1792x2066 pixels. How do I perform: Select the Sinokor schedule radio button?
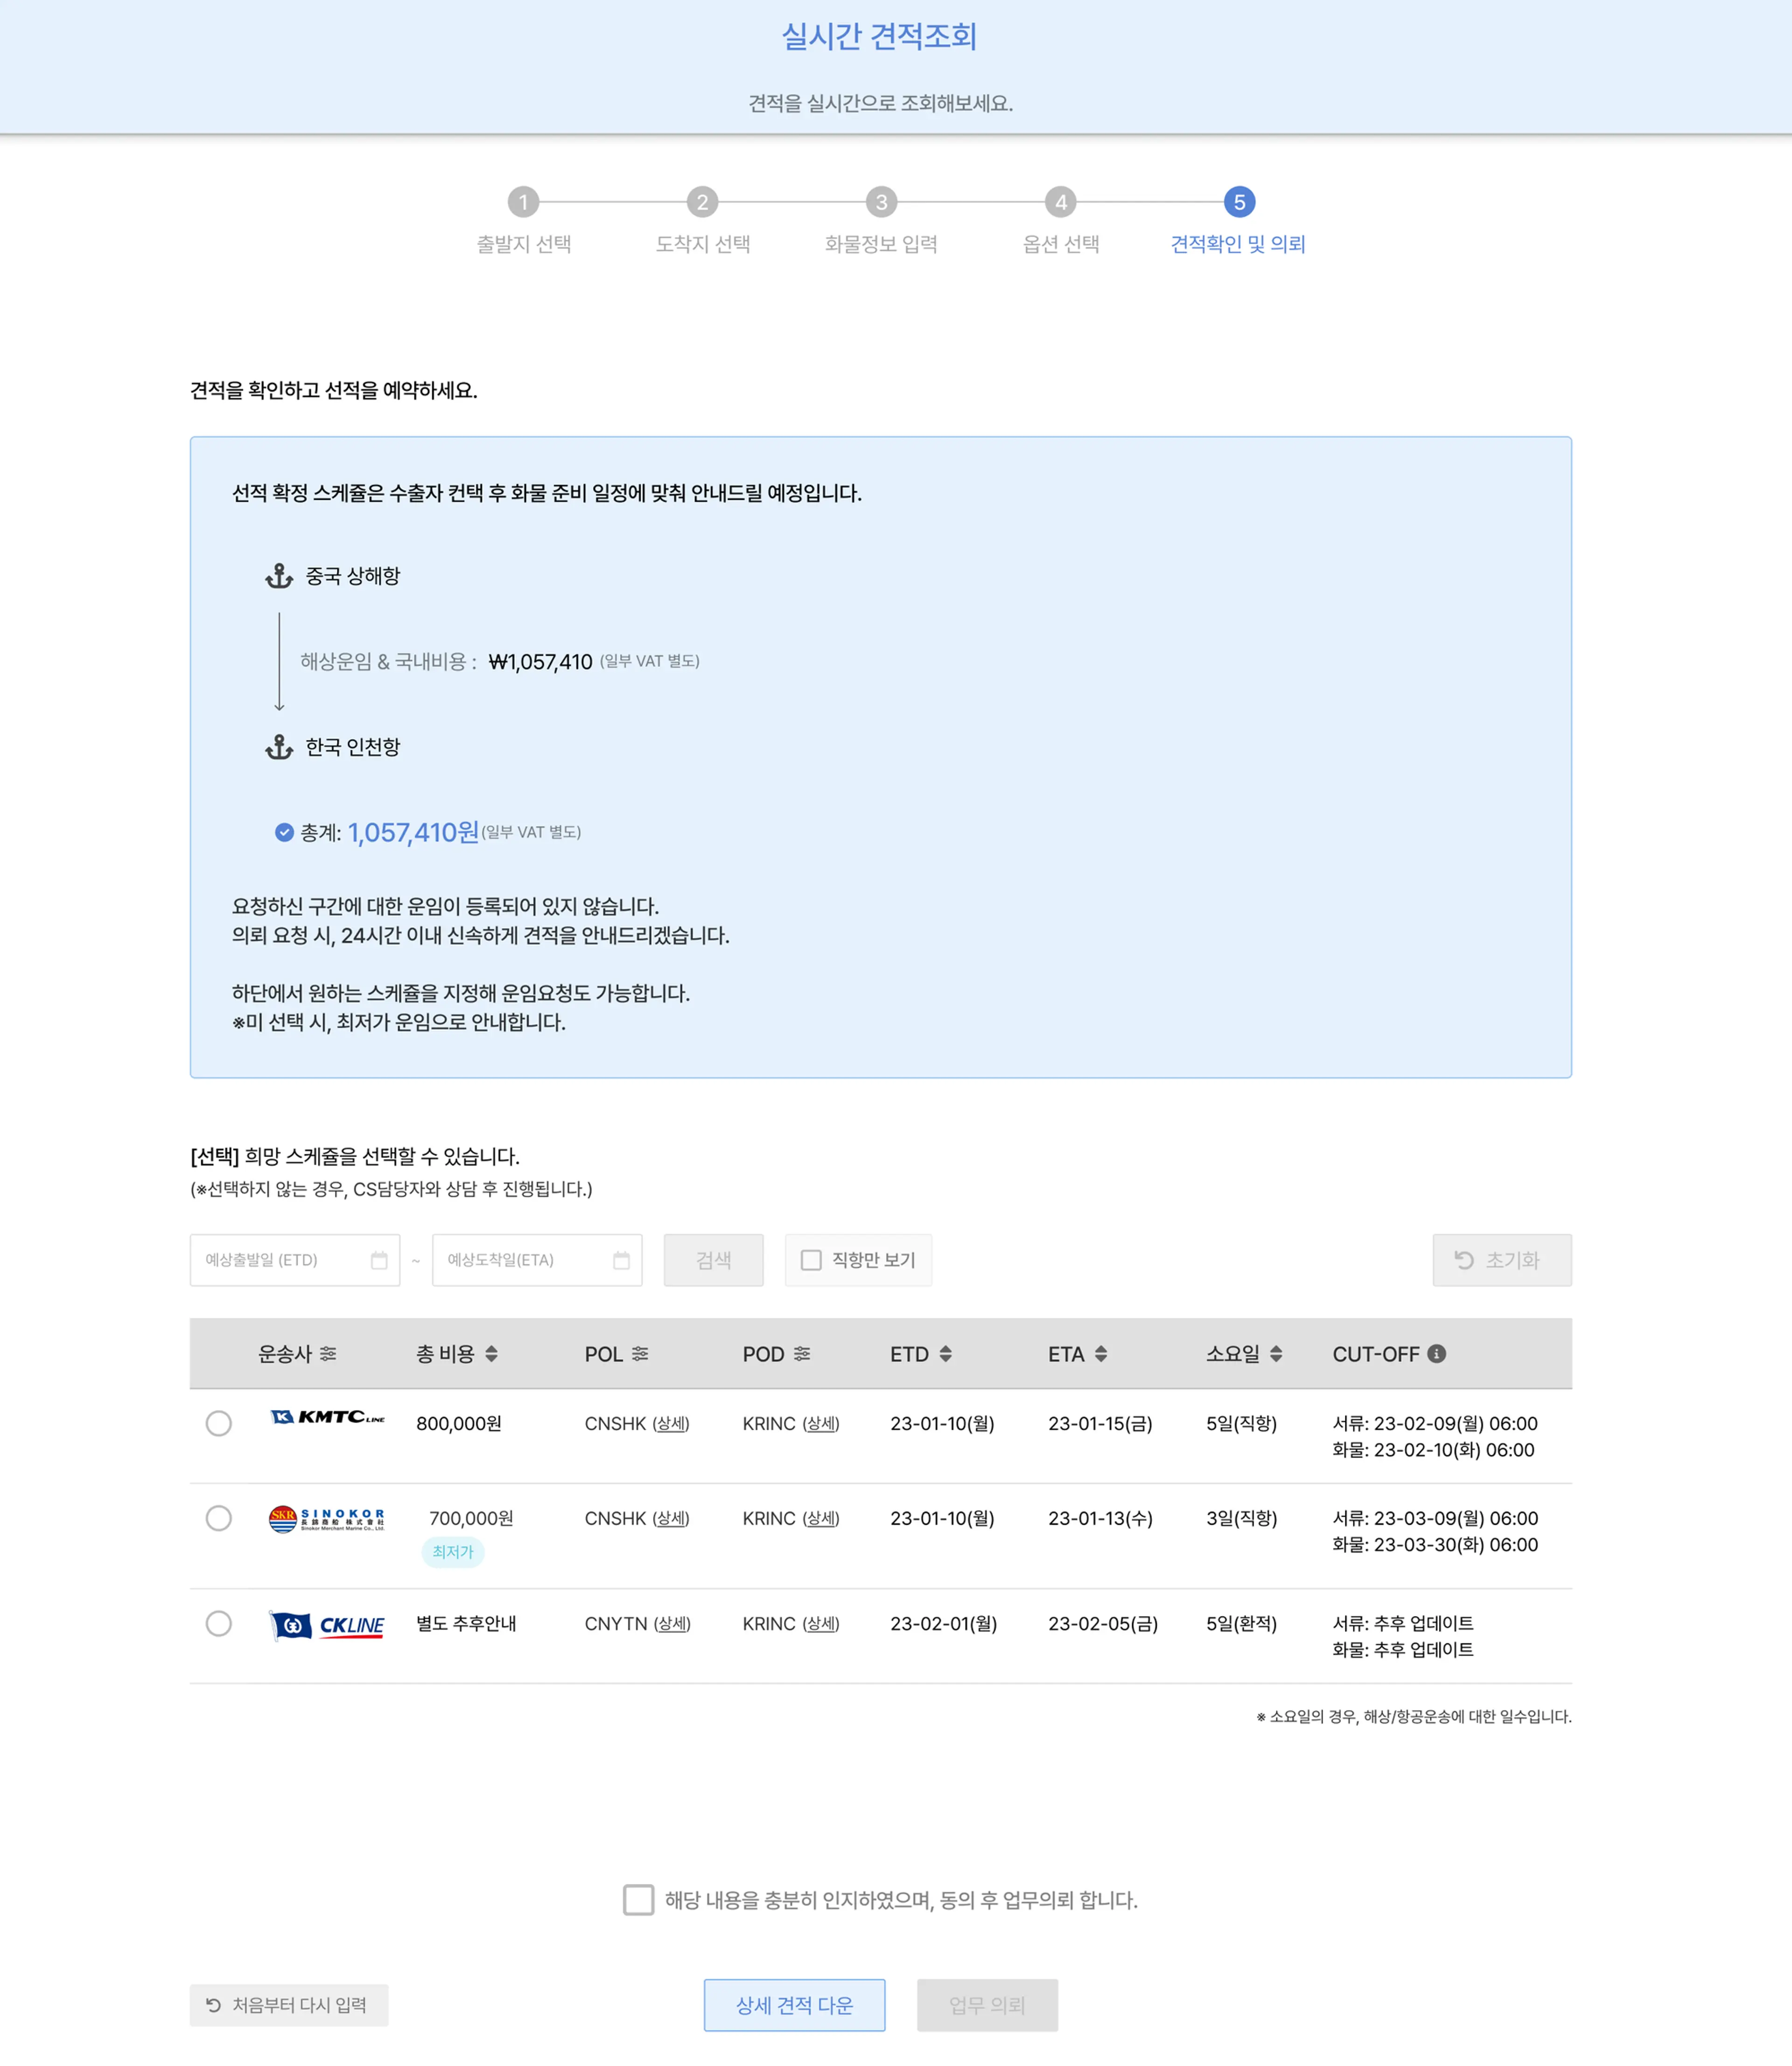coord(218,1517)
